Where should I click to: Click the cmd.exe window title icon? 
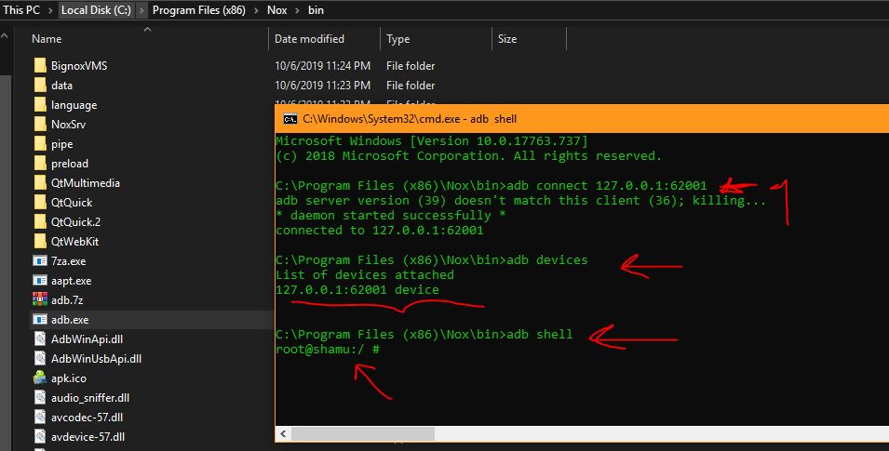click(x=290, y=119)
